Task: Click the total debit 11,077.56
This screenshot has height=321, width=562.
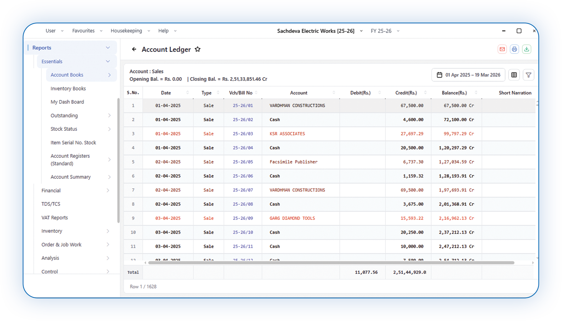Action: coord(366,272)
